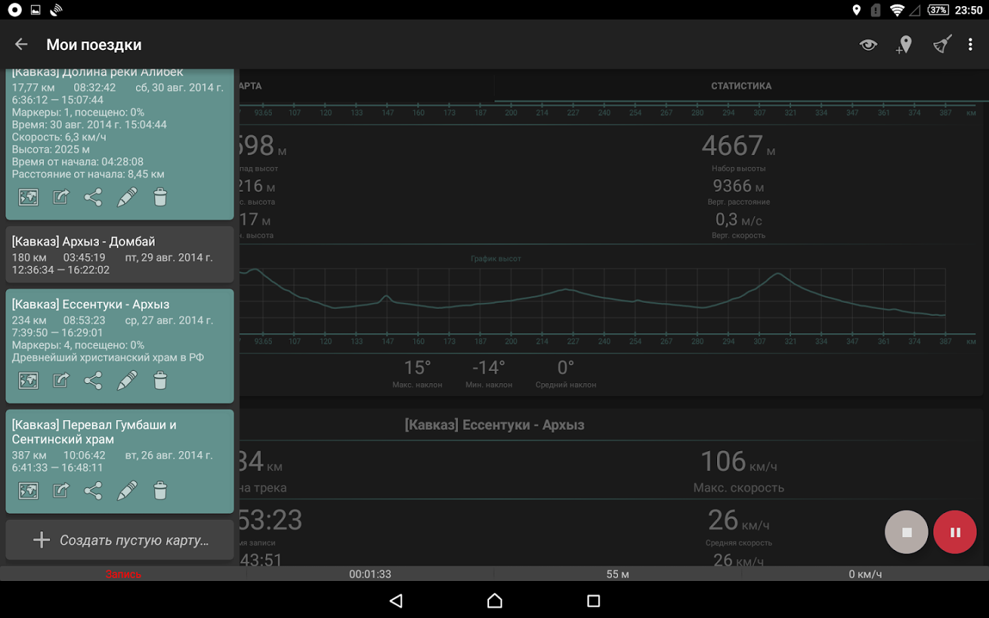The height and width of the screenshot is (618, 989).
Task: Switch to the partially hidden КАРТА tab
Action: (x=250, y=86)
